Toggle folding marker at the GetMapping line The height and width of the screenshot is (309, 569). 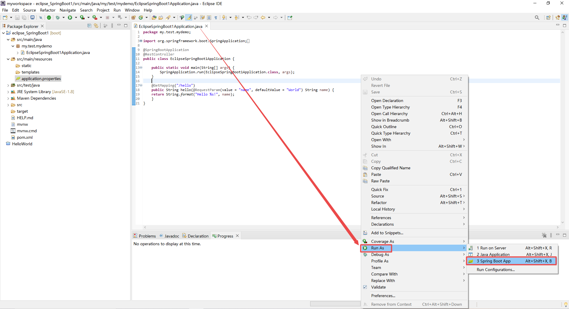pos(141,85)
